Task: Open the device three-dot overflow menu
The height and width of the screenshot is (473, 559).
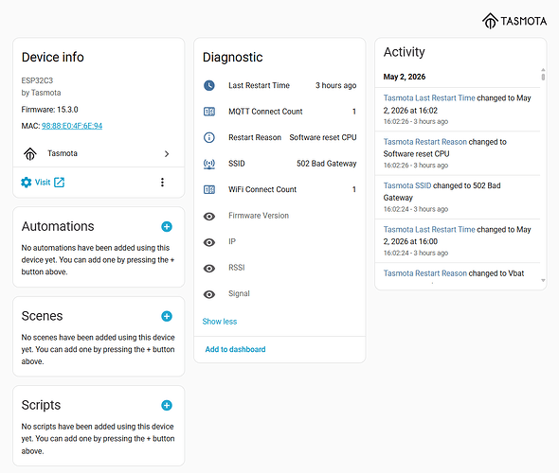Action: click(162, 183)
